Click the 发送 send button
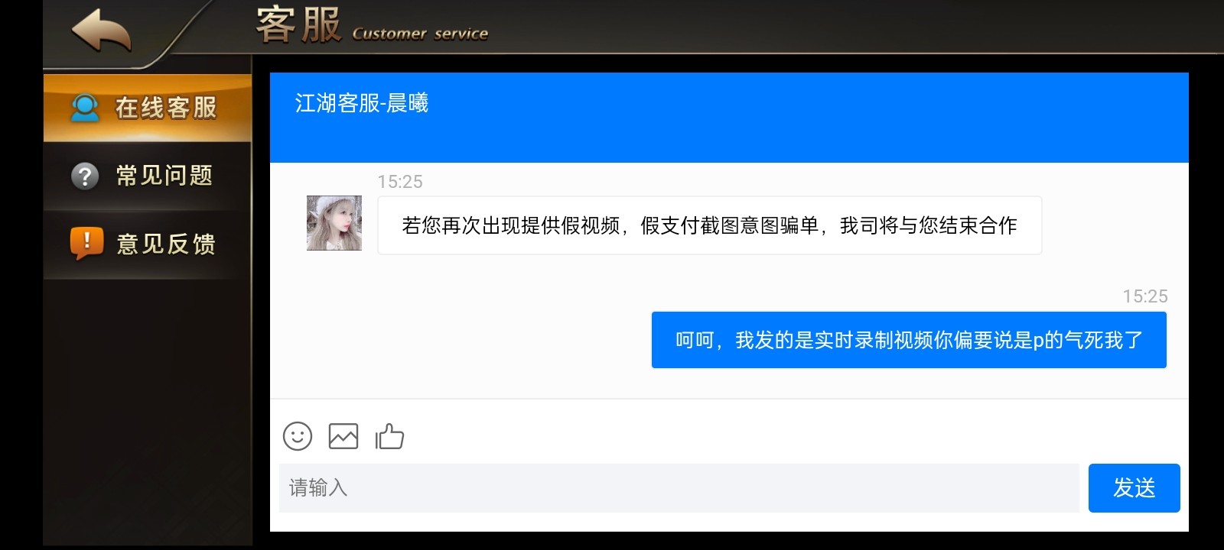This screenshot has width=1224, height=550. coord(1134,488)
